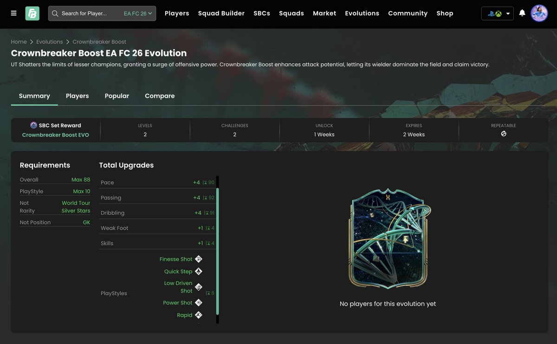Click the Skills row label
557x344 pixels.
[107, 243]
